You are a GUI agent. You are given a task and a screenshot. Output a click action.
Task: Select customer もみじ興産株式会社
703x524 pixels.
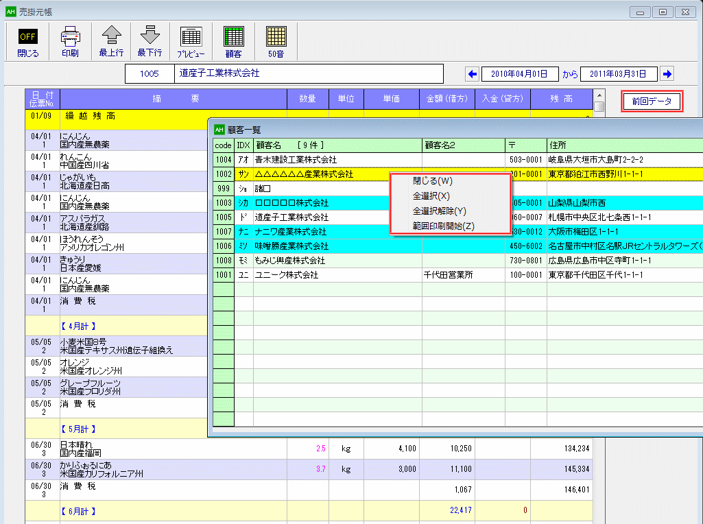click(x=289, y=261)
